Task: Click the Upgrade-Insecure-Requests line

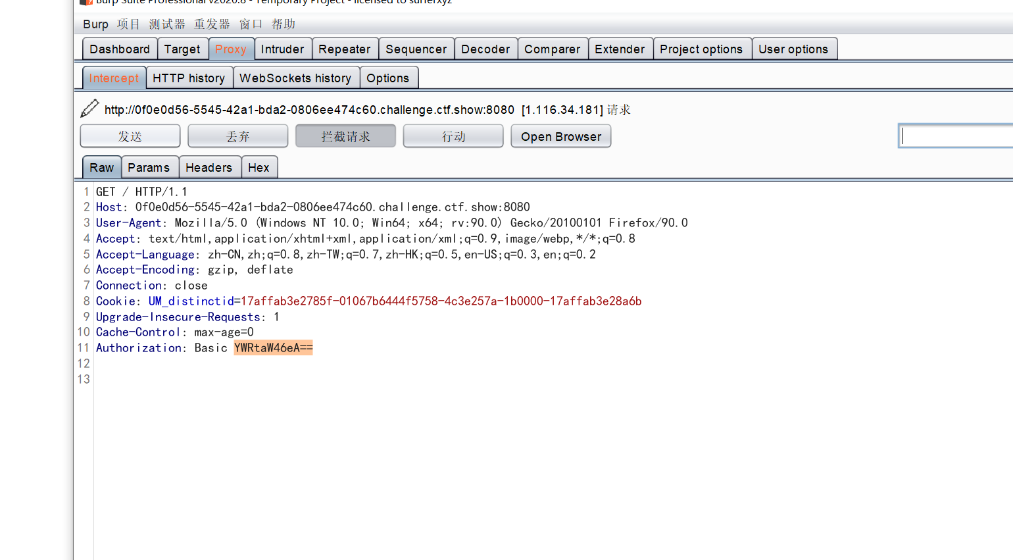Action: point(188,317)
